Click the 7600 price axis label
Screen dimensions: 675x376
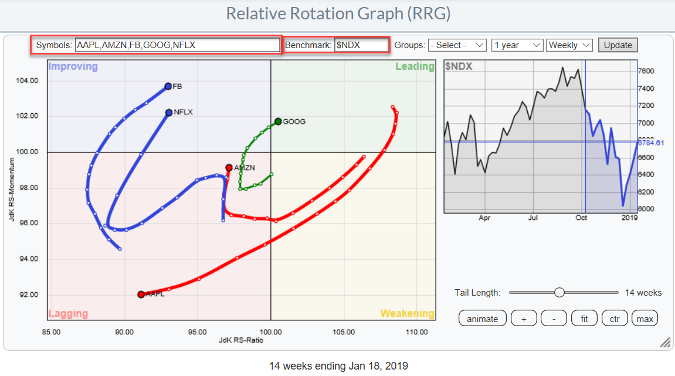(646, 71)
